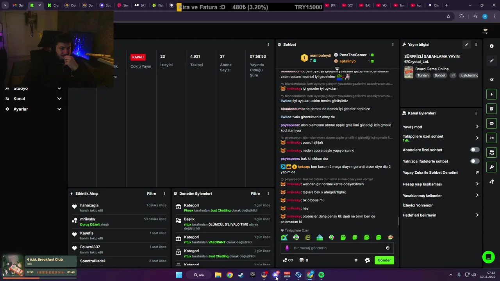Switch to the 6K browser tab
Screen dimensions: 500x281
tap(140, 5)
